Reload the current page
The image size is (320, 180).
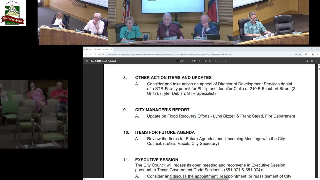coord(94,54)
